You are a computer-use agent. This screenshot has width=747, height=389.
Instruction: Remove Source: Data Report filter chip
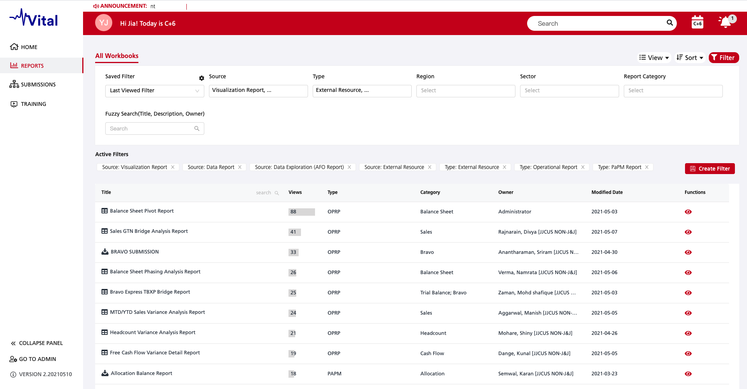(x=240, y=167)
